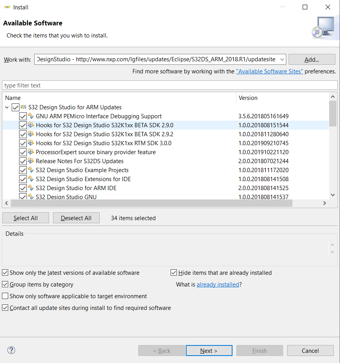Click the S32 Design Studio for ARM Updates category icon
This screenshot has width=340, height=363.
pyautogui.click(x=23, y=107)
